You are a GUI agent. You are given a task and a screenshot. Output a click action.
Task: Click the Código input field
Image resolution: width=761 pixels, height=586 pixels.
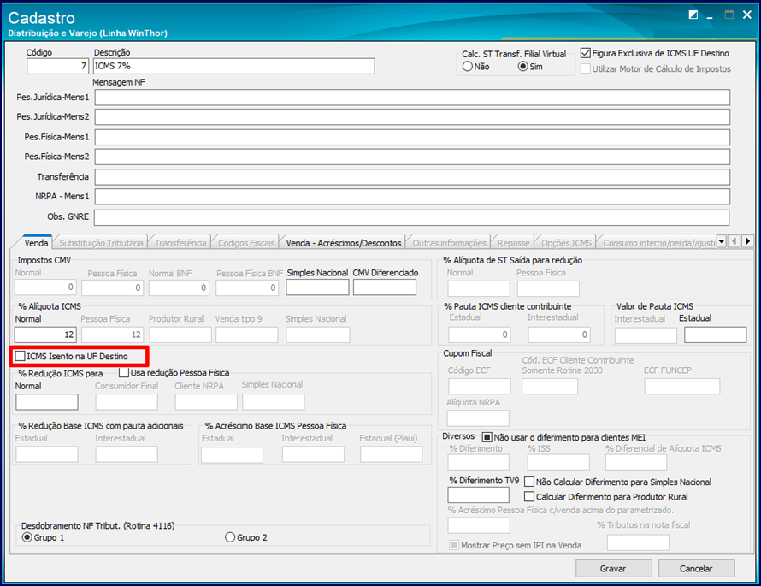(58, 66)
